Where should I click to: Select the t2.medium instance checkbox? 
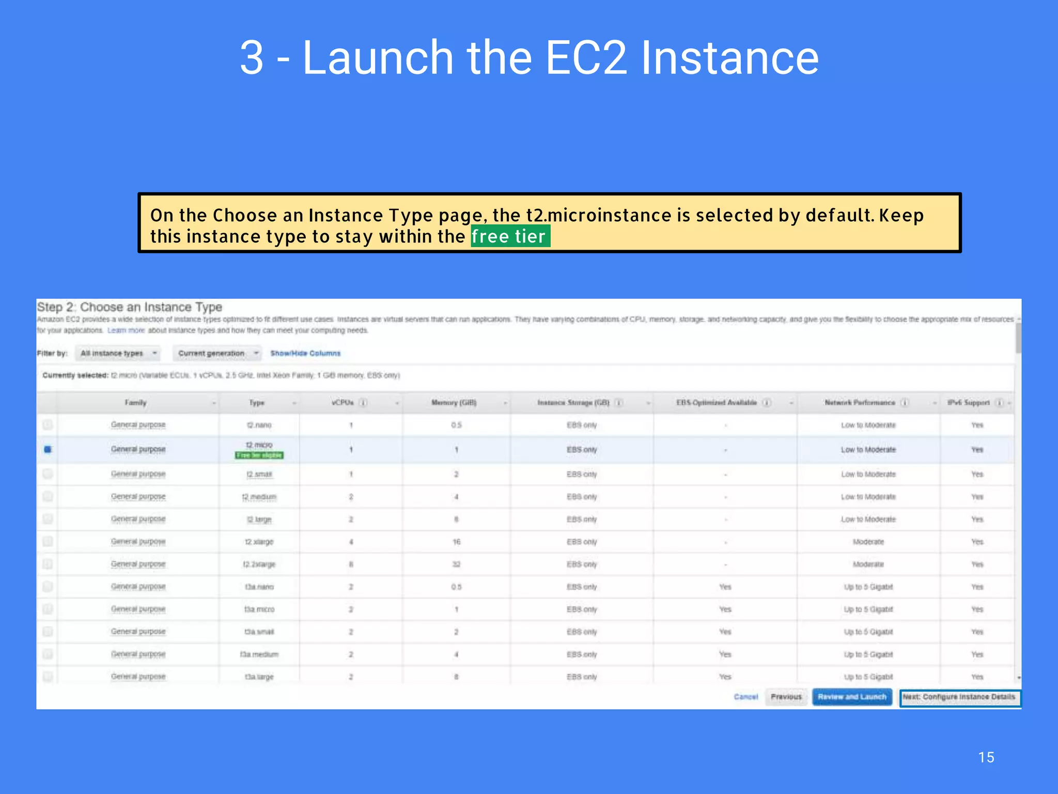click(x=48, y=496)
